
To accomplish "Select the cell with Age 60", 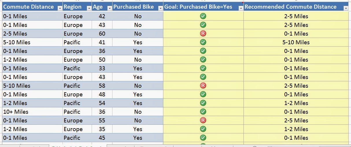I will click(102, 34).
